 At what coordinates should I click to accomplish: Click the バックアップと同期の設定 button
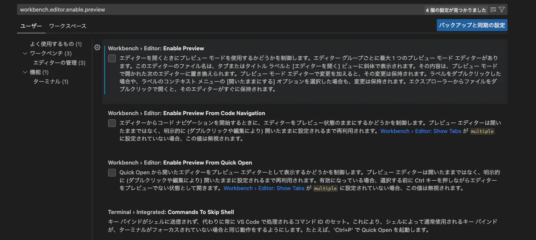472,25
